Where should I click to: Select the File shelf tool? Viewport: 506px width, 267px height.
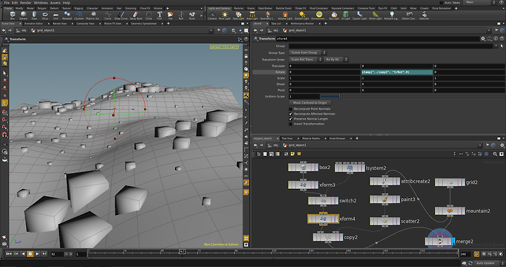click(x=170, y=15)
